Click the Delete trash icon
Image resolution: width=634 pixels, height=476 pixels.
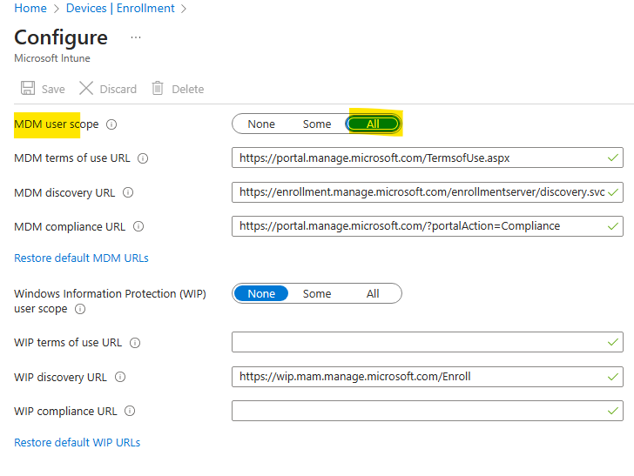(158, 88)
